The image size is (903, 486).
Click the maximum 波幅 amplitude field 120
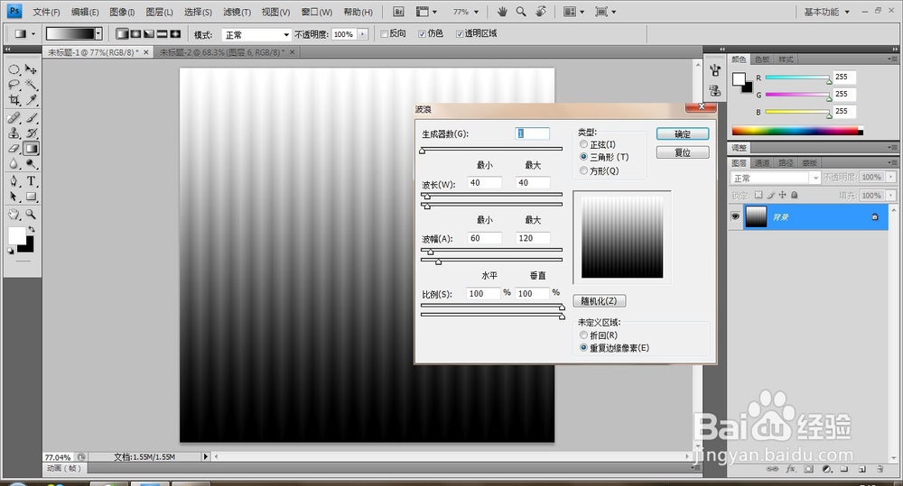point(533,238)
